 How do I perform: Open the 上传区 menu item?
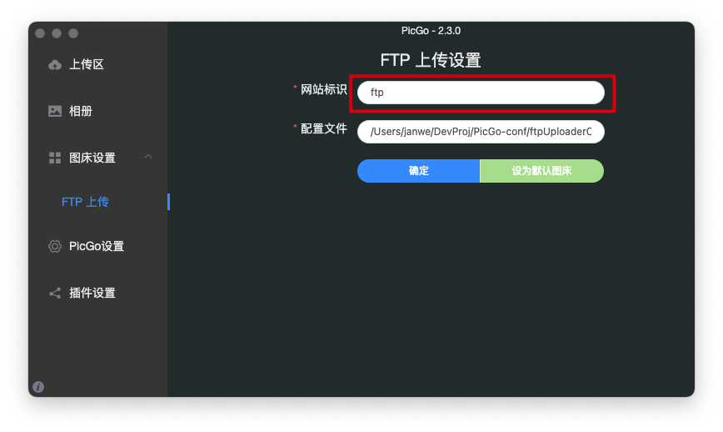pyautogui.click(x=87, y=65)
